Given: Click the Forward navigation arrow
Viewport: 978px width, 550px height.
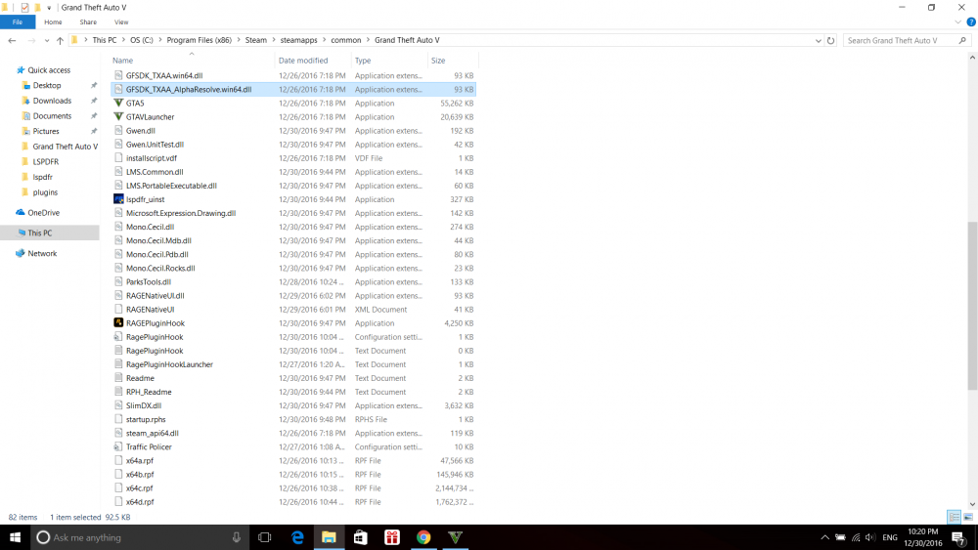Looking at the screenshot, I should pos(31,40).
